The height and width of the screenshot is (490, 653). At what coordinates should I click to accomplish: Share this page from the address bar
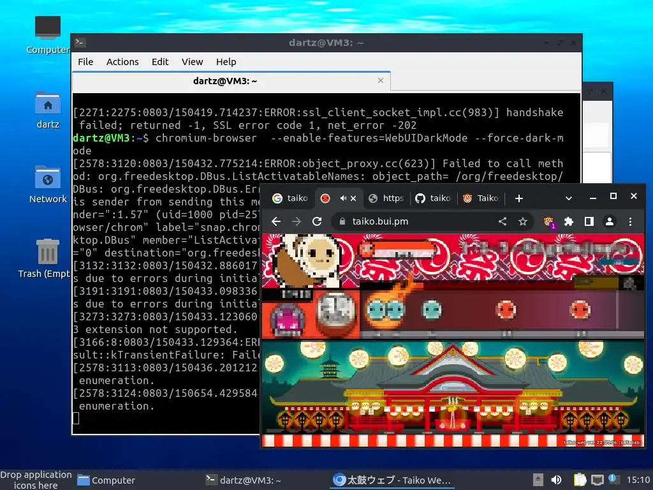coord(503,221)
